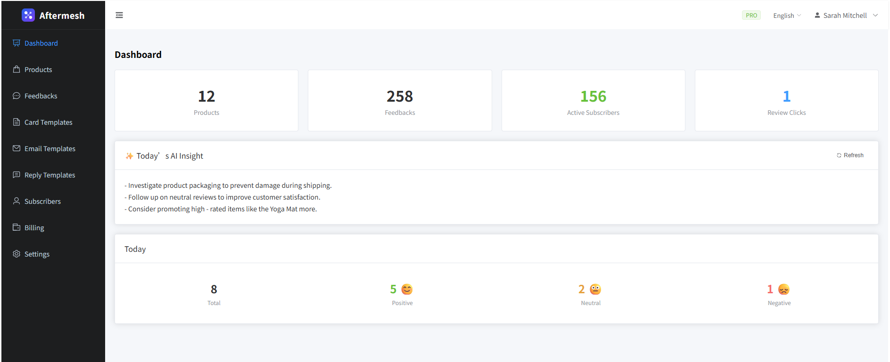Screen dimensions: 890x362
Task: Select Card Templates in sidebar
Action: point(53,122)
